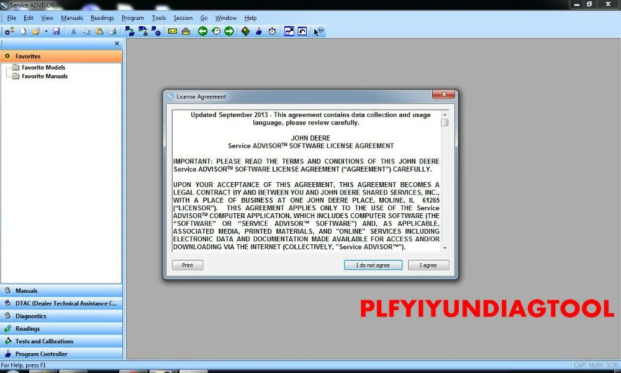621x373 pixels.
Task: Click the green History clock icon
Action: click(x=216, y=31)
